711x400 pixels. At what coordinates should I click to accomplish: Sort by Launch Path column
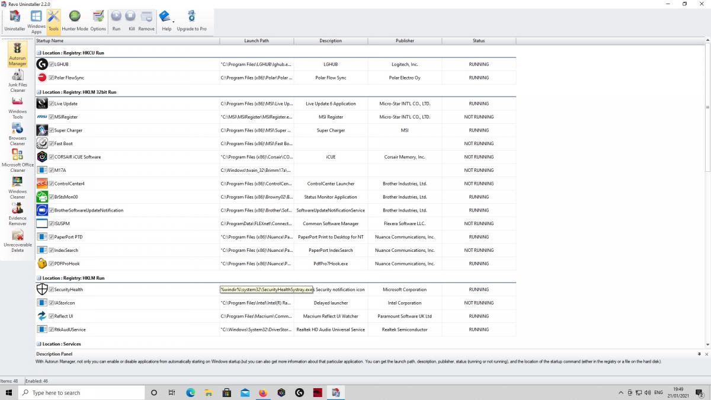[x=257, y=41]
